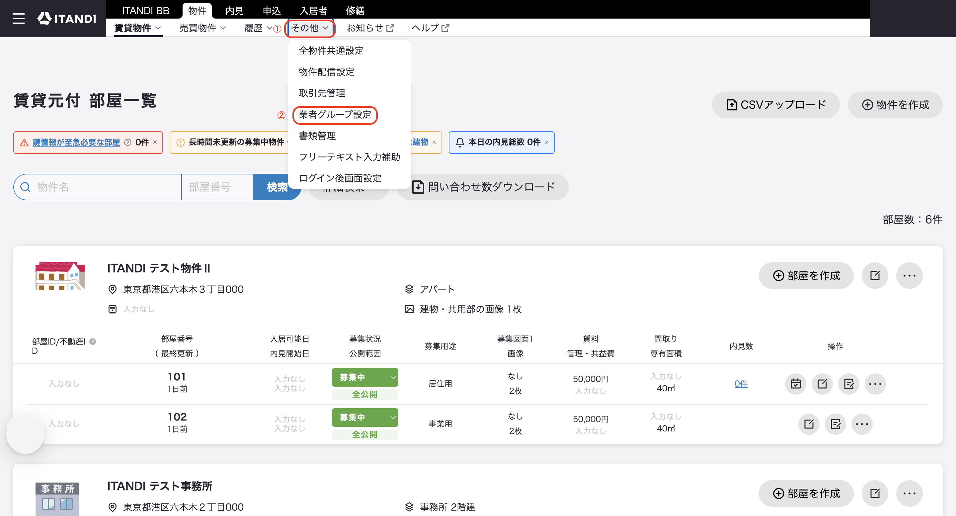Viewport: 956px width, 516px height.
Task: Click the ITANDI テスト物件 II thumbnail
Action: point(60,276)
